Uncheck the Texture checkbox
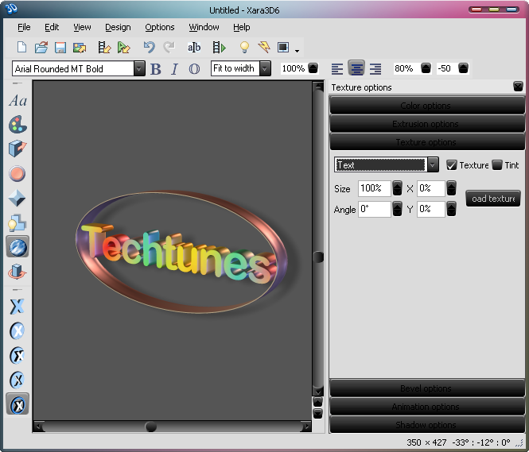 (452, 165)
